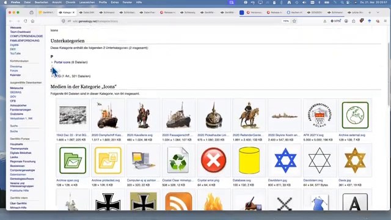Viewport: 391px width, 220px height.
Task: Open the Crystal error.png red X thumbnail
Action: 214,160
